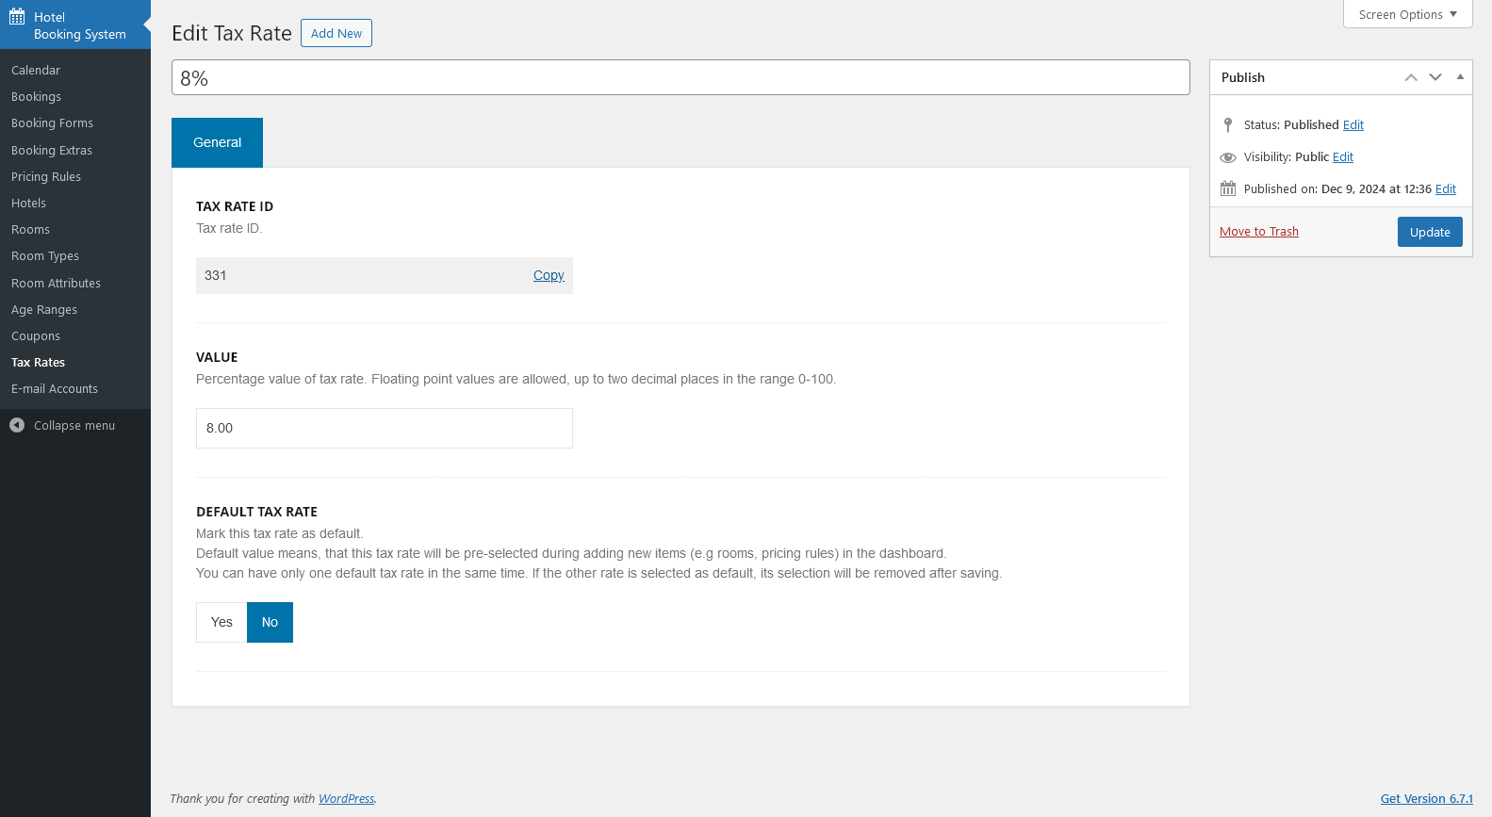Click the tax rate ID value 331
Viewport: 1492px width, 817px height.
[x=216, y=275]
